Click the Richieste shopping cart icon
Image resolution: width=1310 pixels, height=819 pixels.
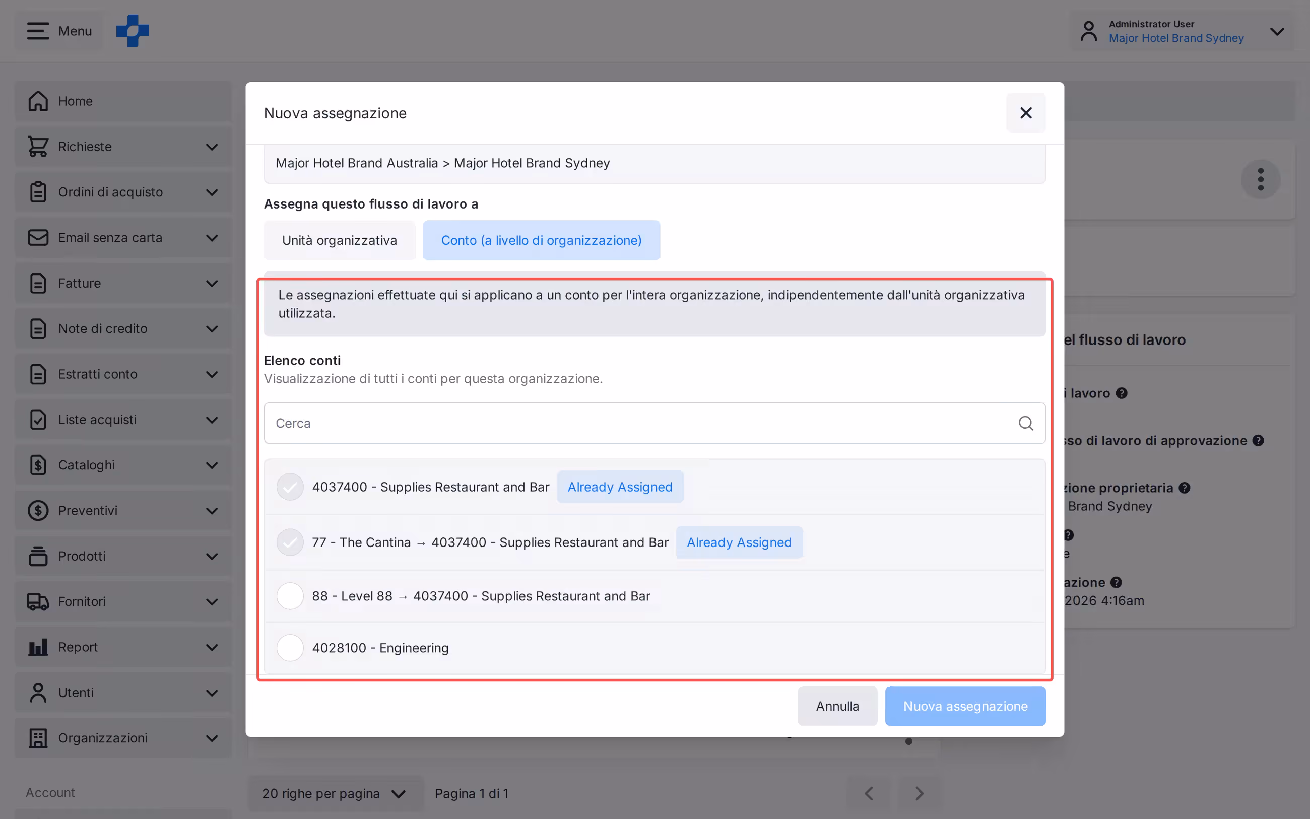(x=38, y=146)
